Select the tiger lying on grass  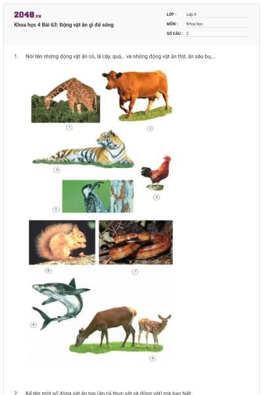84,149
